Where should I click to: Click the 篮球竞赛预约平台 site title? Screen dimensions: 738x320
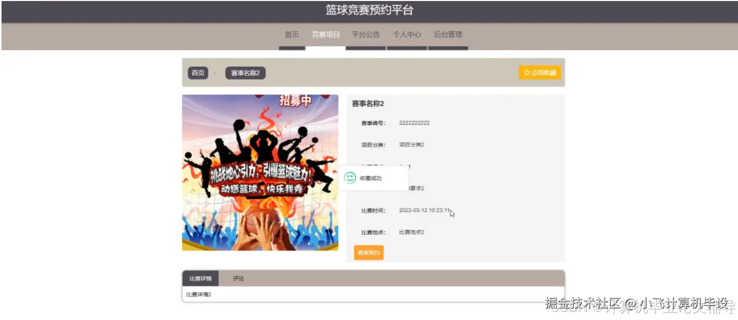point(369,10)
